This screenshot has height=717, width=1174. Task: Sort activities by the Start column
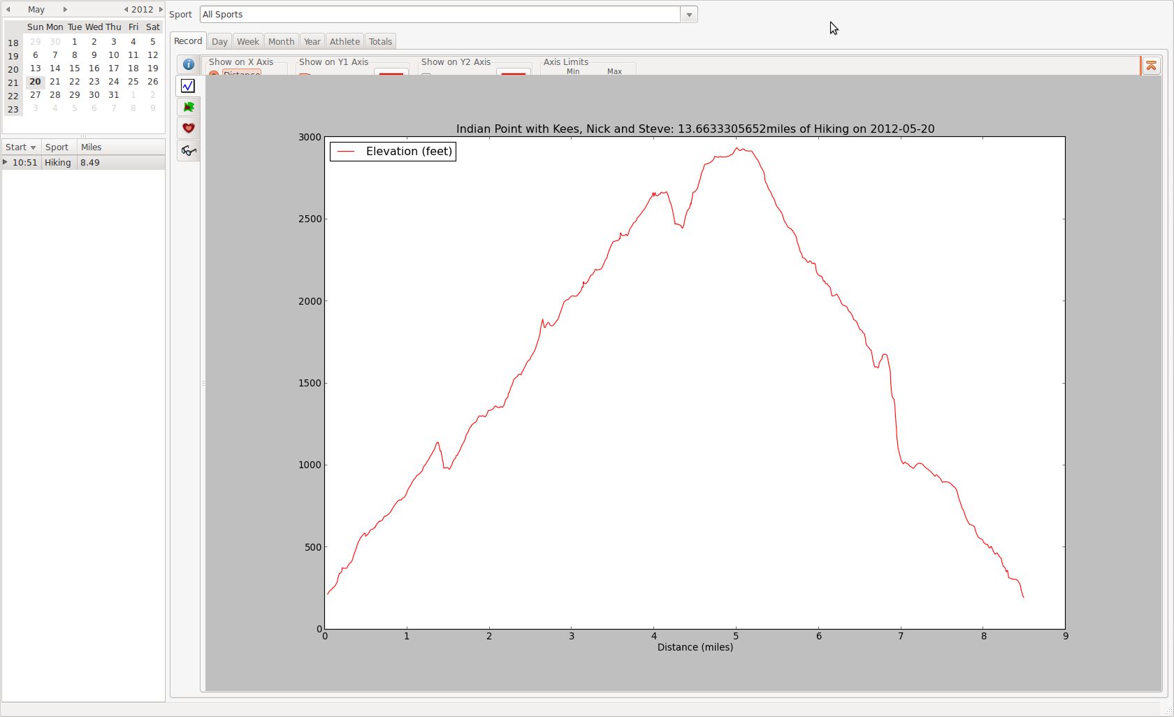pyautogui.click(x=20, y=147)
